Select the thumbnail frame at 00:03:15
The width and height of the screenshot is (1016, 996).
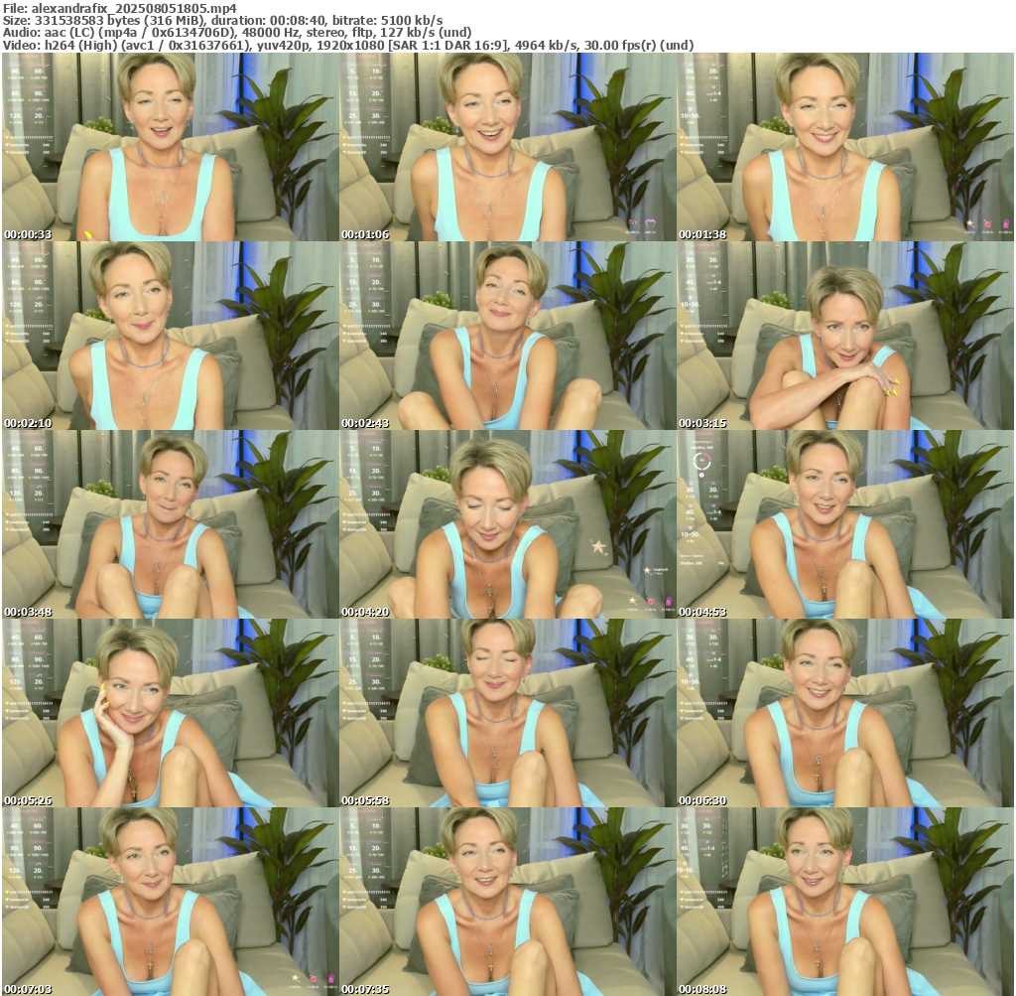(845, 336)
